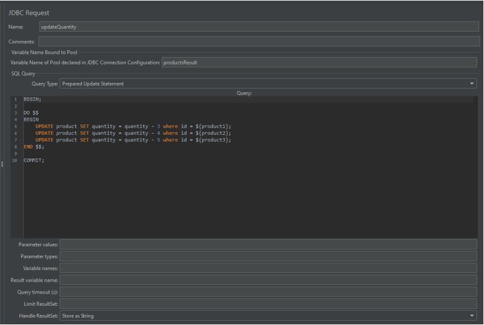Expand the Handle ResultSet dropdown
484x325 pixels.
tap(268, 316)
